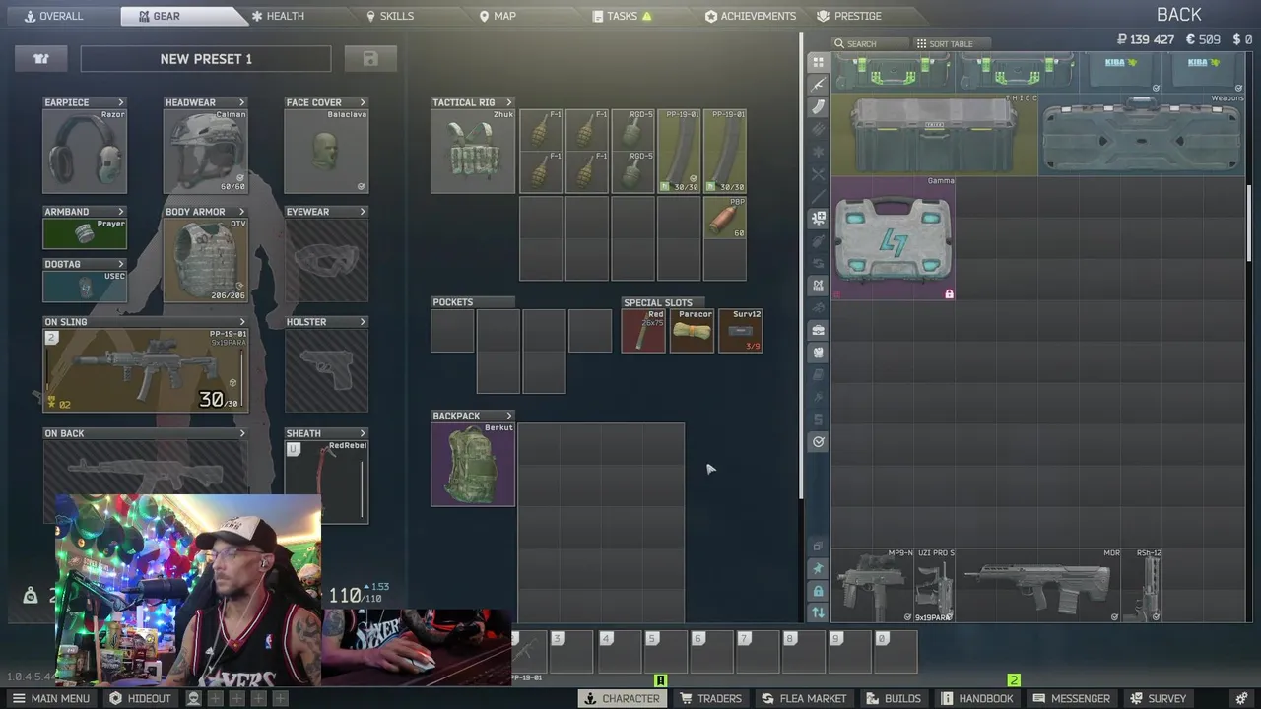Image resolution: width=1261 pixels, height=709 pixels.
Task: Expand the Holster slot arrow
Action: click(363, 322)
